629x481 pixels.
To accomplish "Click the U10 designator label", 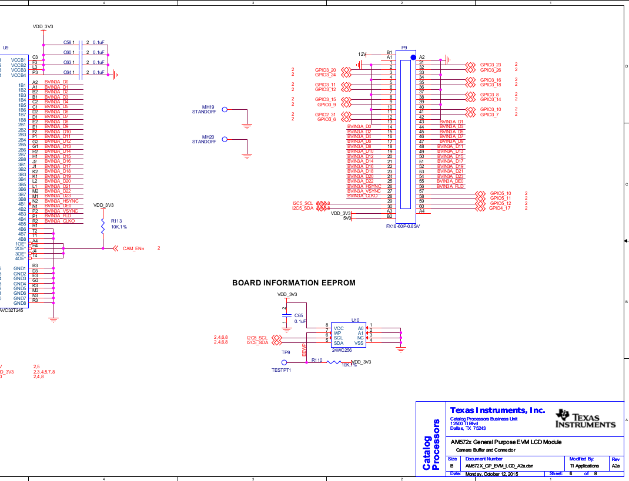I will click(x=356, y=320).
